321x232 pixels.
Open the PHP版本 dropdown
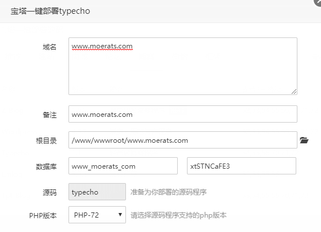click(97, 215)
